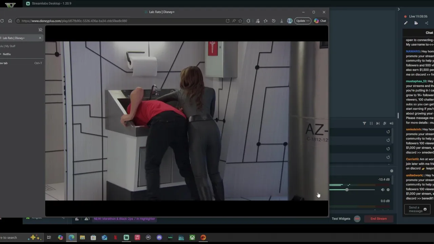
Task: Open browser History icon
Action: 274,21
